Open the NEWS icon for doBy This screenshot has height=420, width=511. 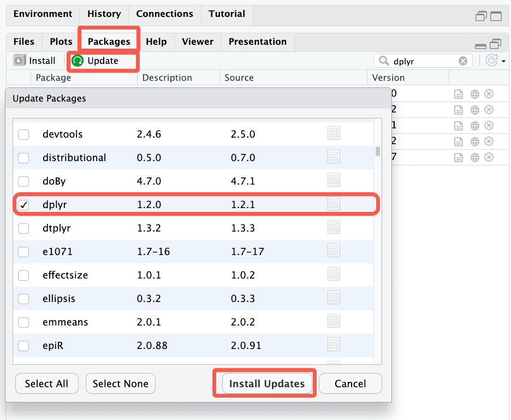tap(334, 180)
